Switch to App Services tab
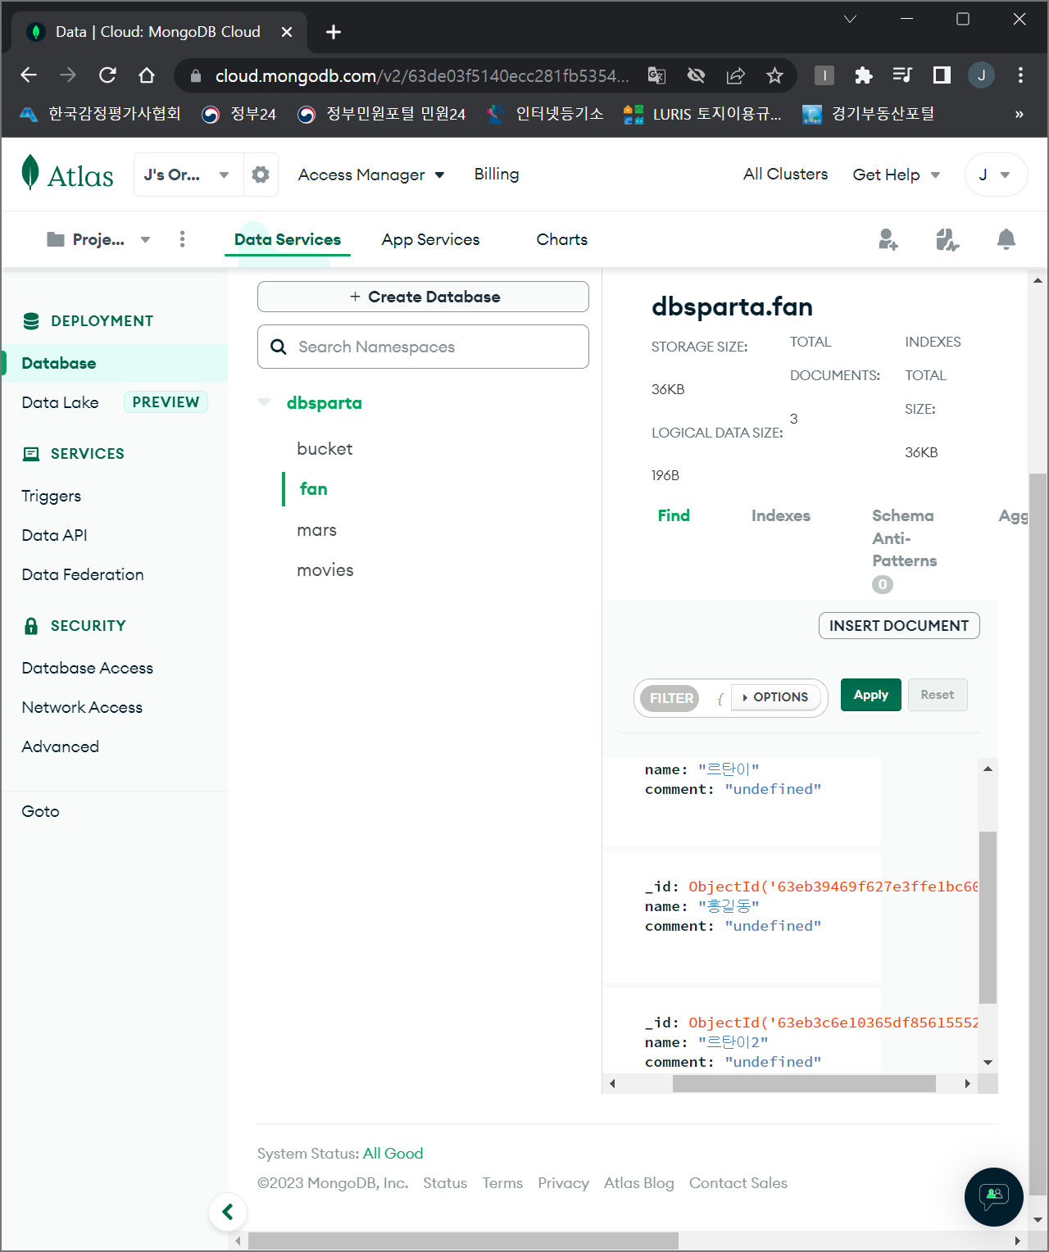 click(x=430, y=239)
